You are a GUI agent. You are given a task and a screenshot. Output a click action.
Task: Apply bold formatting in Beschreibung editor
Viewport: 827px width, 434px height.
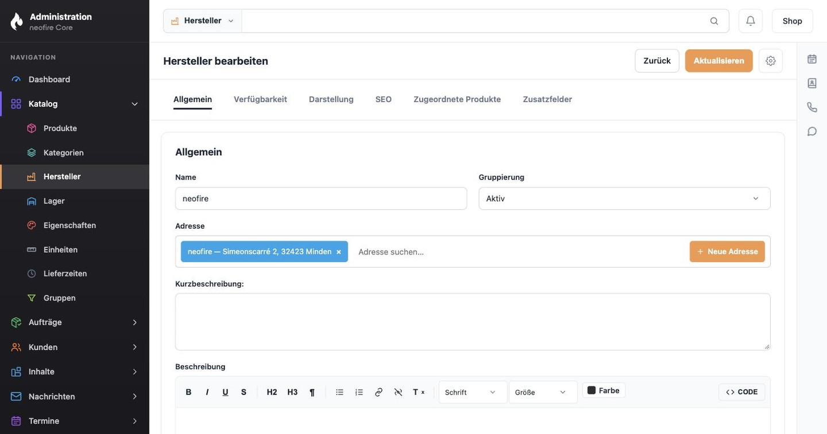click(188, 392)
